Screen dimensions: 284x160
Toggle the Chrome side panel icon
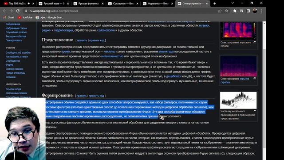[x=248, y=11]
